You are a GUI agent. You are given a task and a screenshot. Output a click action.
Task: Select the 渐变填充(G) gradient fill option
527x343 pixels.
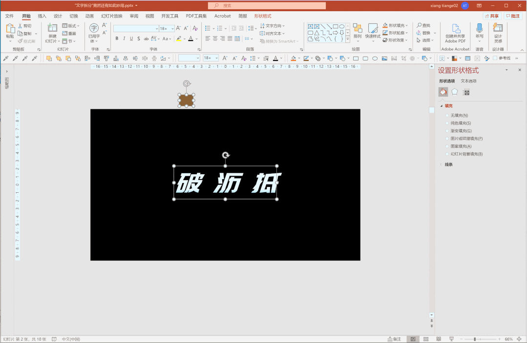447,131
